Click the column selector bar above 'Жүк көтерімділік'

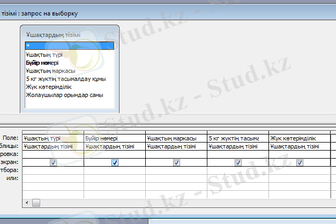[300, 132]
